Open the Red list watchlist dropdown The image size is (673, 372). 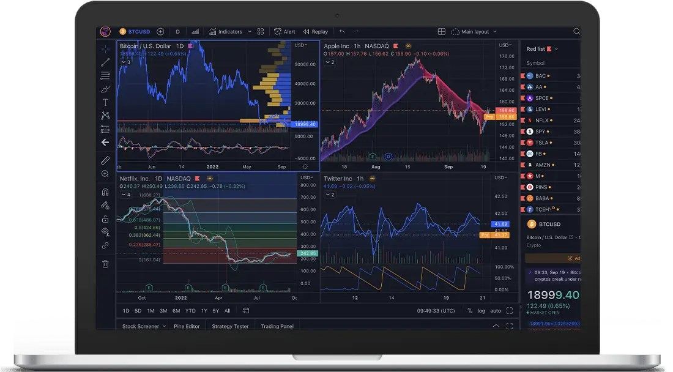point(542,49)
